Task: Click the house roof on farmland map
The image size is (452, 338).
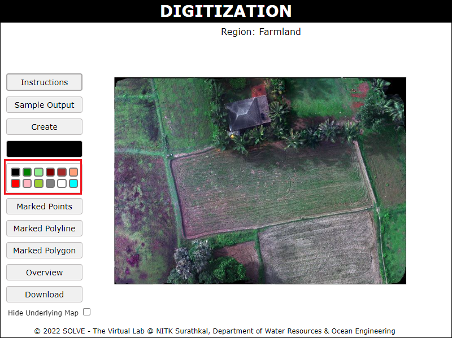Action: [x=248, y=112]
